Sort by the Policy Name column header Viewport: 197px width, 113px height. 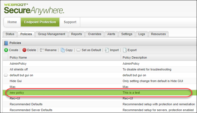pos(64,57)
